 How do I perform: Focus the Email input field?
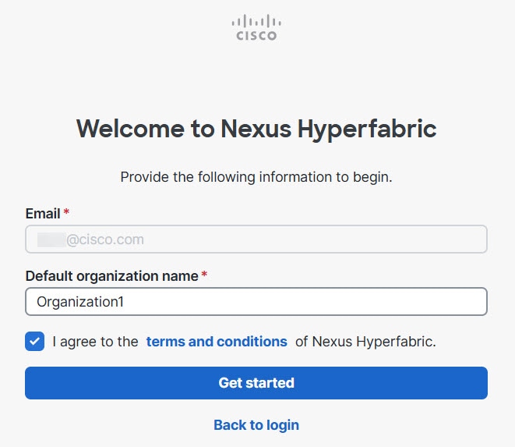pyautogui.click(x=256, y=239)
